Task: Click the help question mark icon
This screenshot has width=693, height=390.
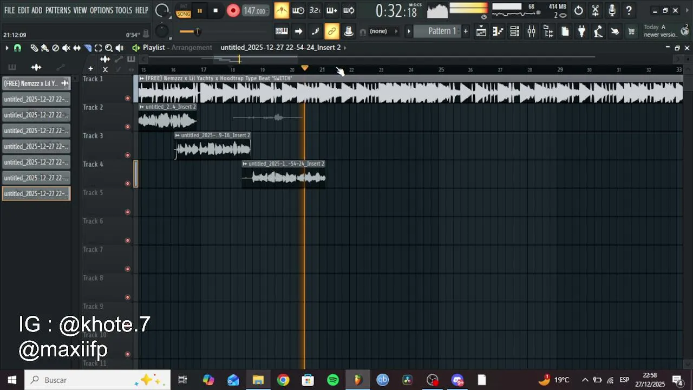Action: [x=629, y=10]
